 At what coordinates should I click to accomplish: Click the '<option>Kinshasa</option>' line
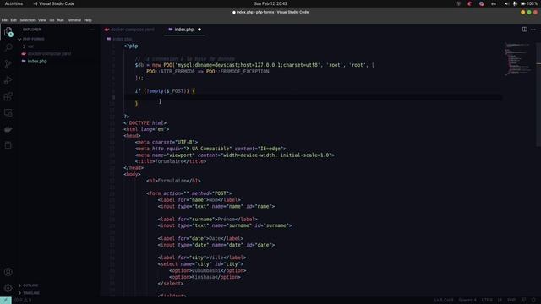pos(205,277)
